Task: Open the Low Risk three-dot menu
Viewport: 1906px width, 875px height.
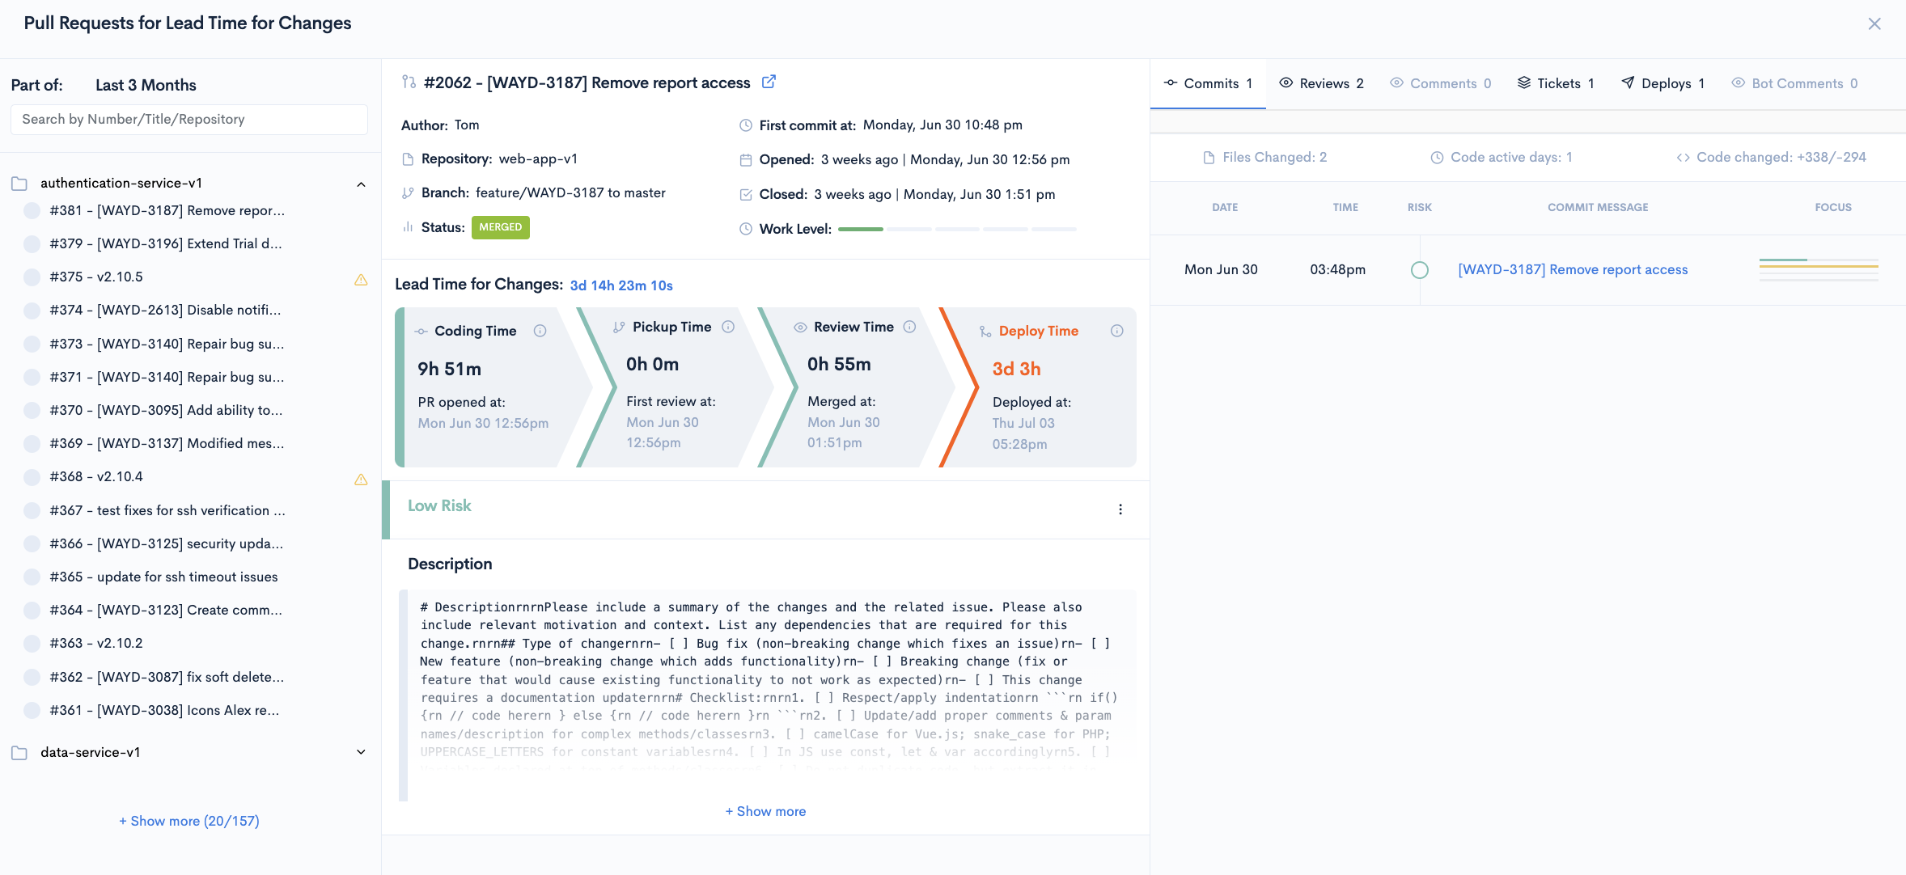Action: [1120, 509]
